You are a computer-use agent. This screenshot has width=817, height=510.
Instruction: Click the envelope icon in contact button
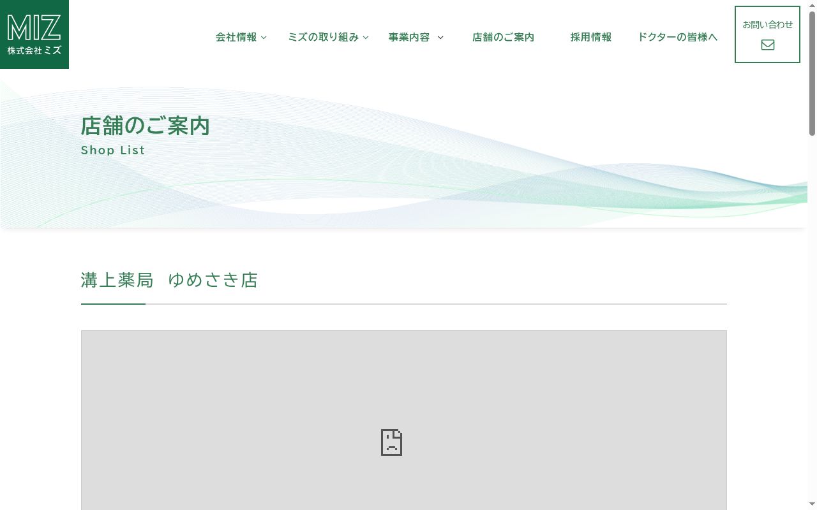tap(768, 45)
